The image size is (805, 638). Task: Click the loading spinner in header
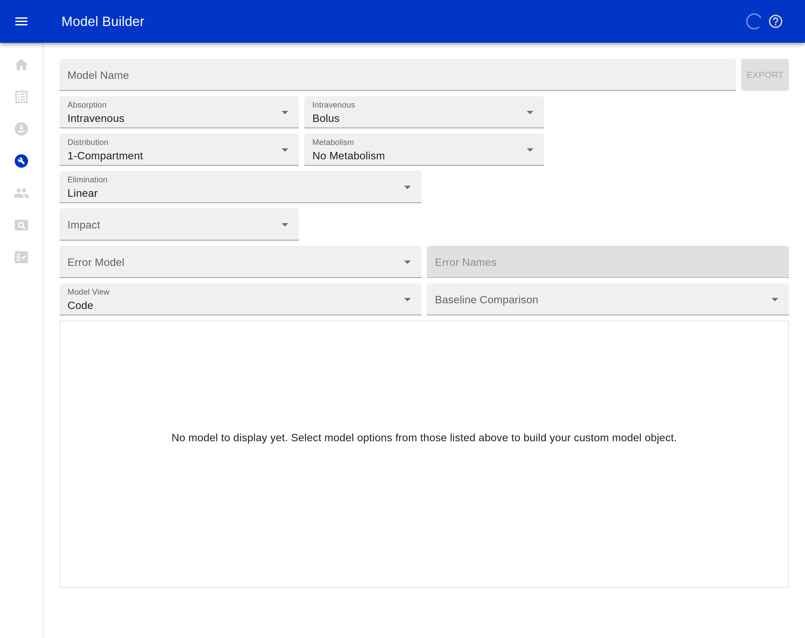pos(753,21)
